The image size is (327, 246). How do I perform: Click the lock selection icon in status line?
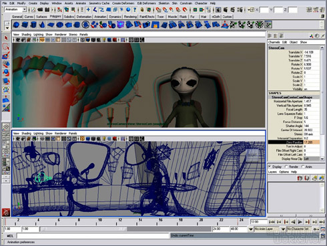click(142, 9)
